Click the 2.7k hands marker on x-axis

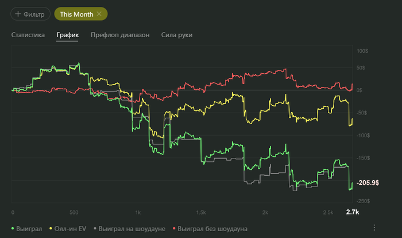click(353, 212)
